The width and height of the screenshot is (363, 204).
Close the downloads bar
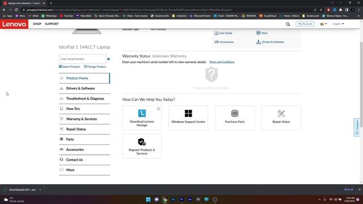click(359, 189)
